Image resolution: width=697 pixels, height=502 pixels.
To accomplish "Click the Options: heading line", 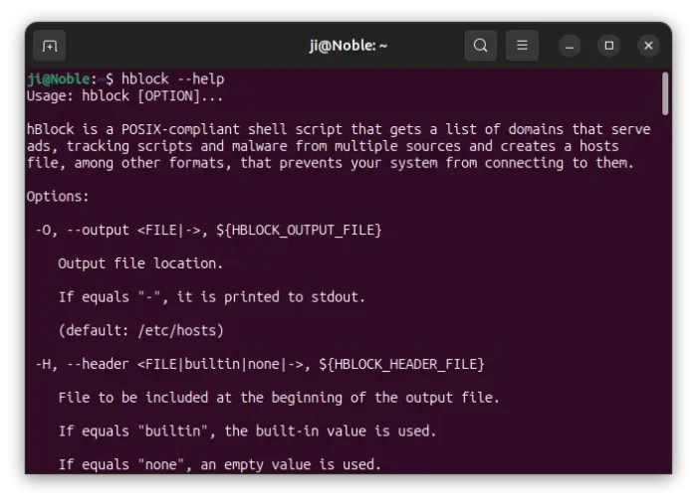I will coord(58,197).
